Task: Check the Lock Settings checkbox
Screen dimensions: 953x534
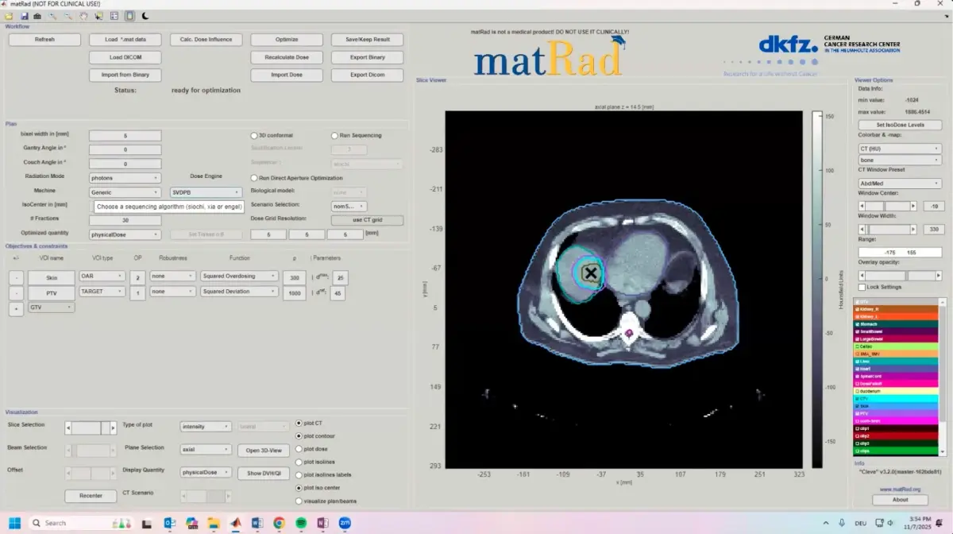Action: click(x=862, y=287)
